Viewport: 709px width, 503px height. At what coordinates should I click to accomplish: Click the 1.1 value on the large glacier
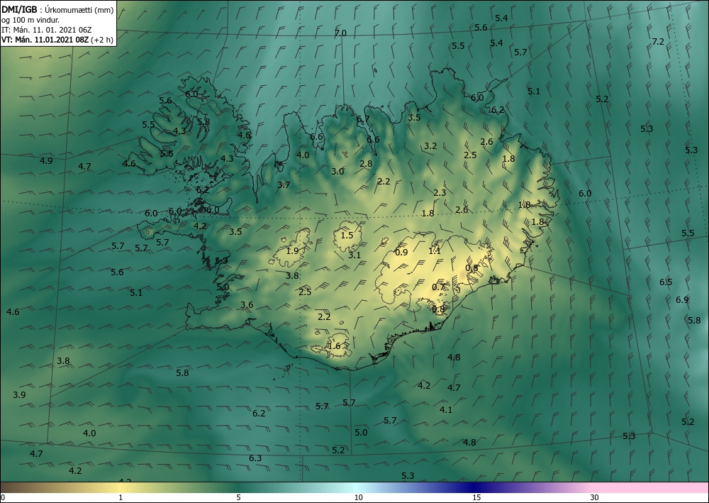pos(435,250)
